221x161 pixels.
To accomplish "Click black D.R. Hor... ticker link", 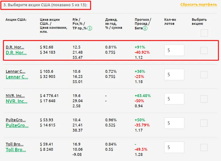I will point(15,47).
